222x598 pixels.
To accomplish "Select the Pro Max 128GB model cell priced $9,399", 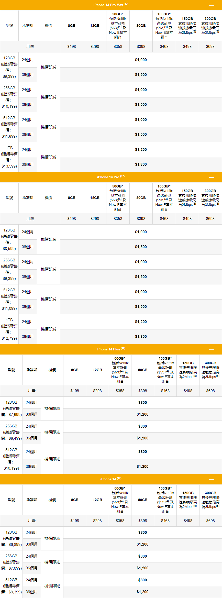I will pyautogui.click(x=9, y=67).
